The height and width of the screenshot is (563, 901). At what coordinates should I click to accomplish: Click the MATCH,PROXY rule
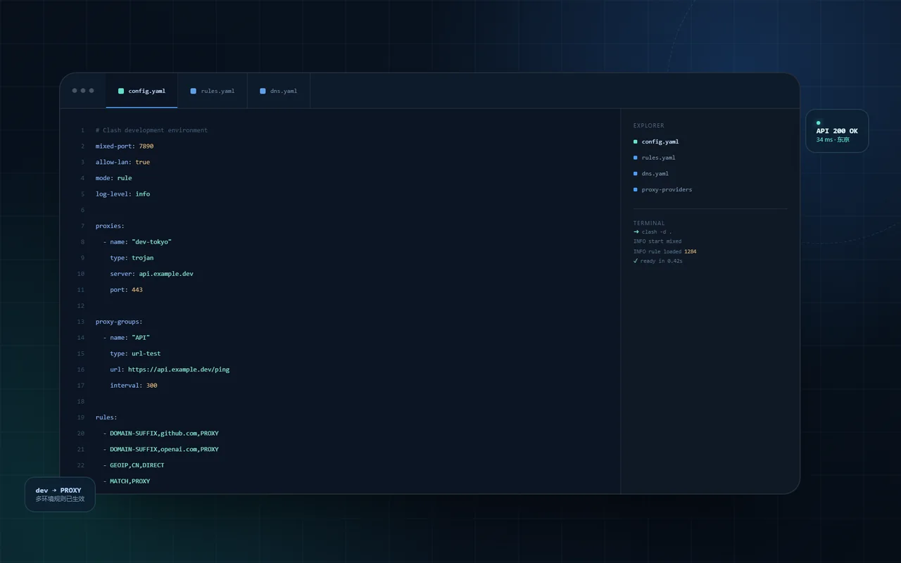tap(126, 481)
